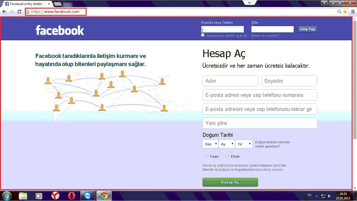
Task: Click the Yeni şifre field
Action: point(260,123)
